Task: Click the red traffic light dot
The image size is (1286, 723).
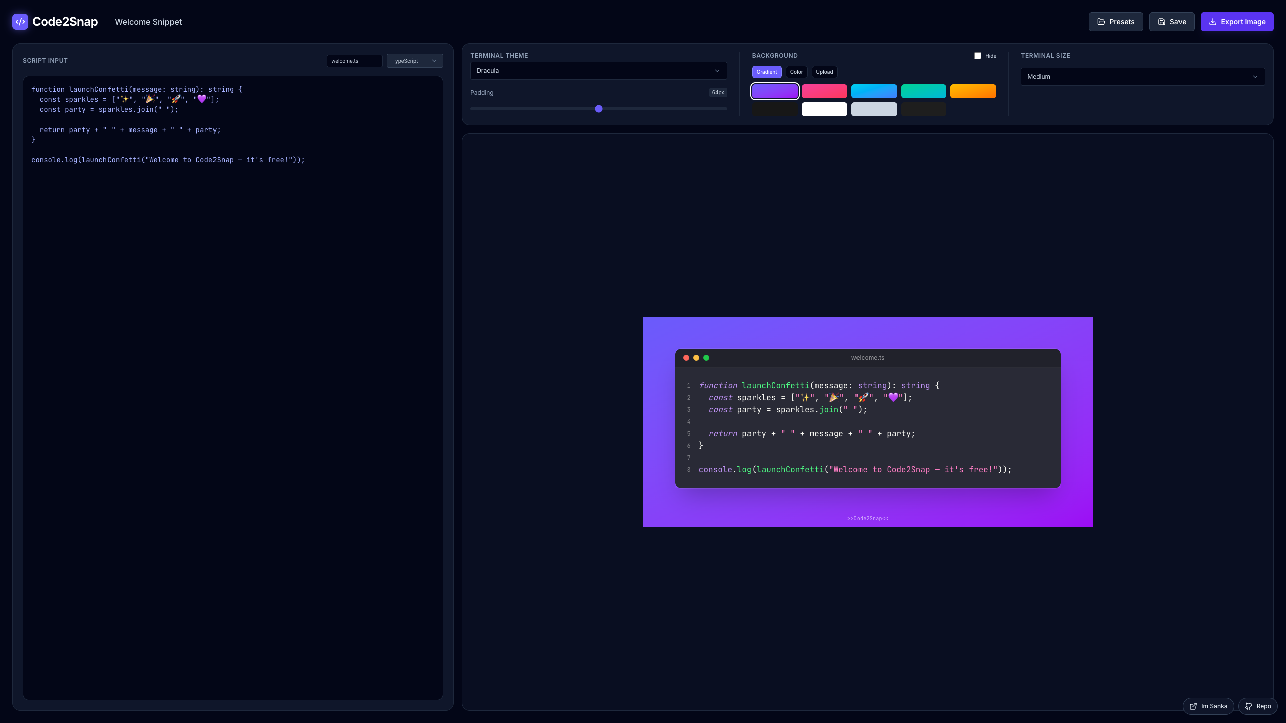Action: [x=686, y=358]
